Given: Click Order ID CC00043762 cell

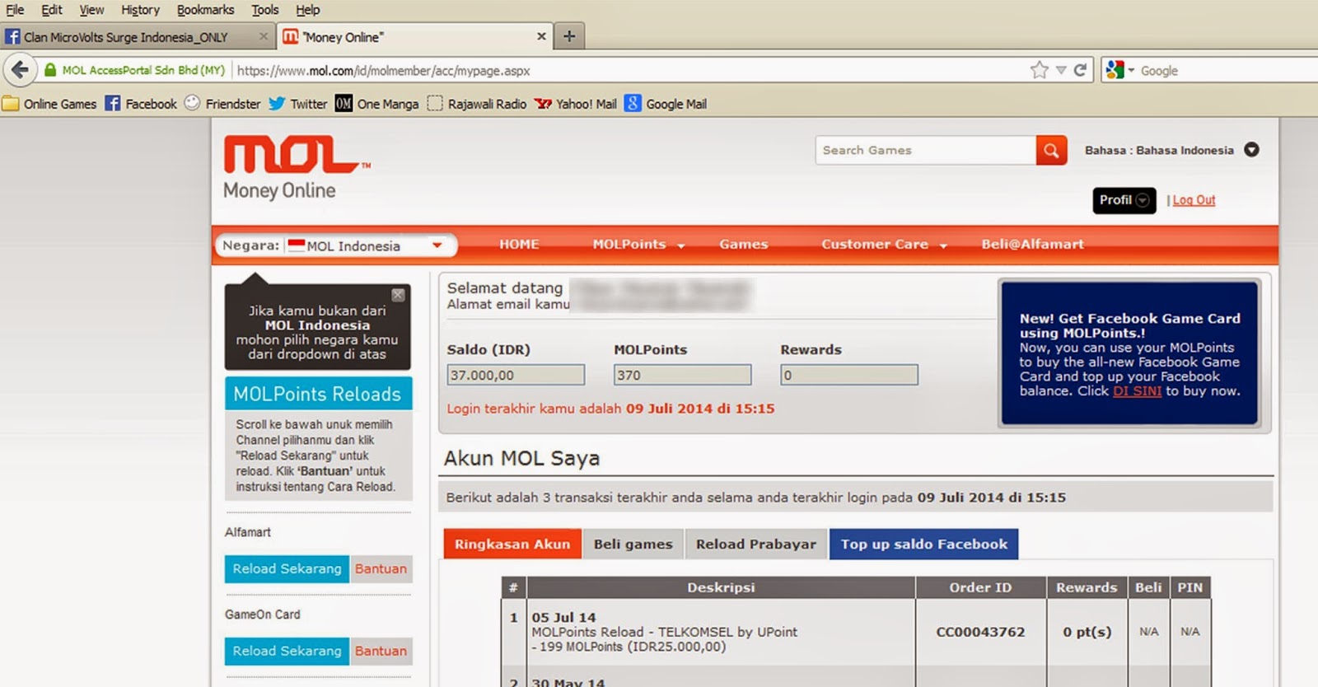Looking at the screenshot, I should [x=980, y=632].
